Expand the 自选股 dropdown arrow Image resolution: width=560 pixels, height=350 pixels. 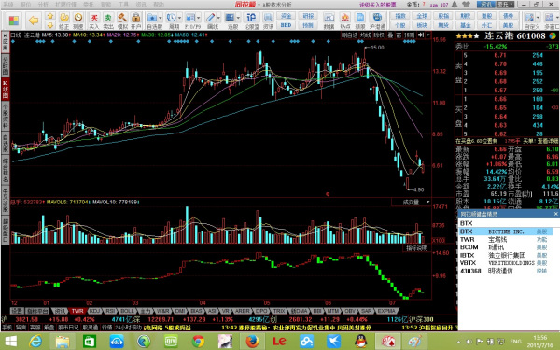click(x=161, y=18)
